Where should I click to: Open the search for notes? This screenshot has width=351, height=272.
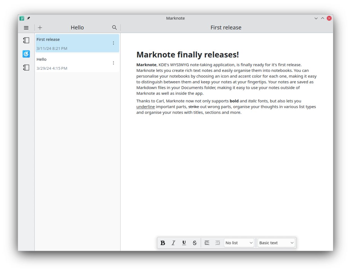point(115,28)
